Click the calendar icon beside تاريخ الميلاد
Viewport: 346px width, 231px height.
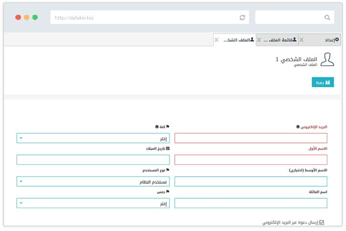point(168,149)
